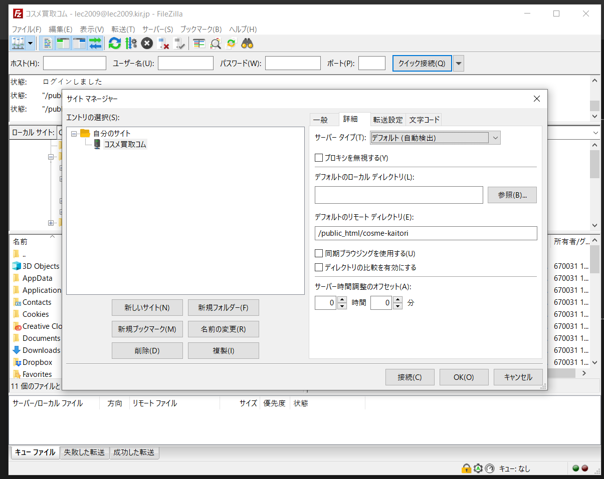
Task: Open the クイック接続 history dropdown arrow
Action: (459, 64)
